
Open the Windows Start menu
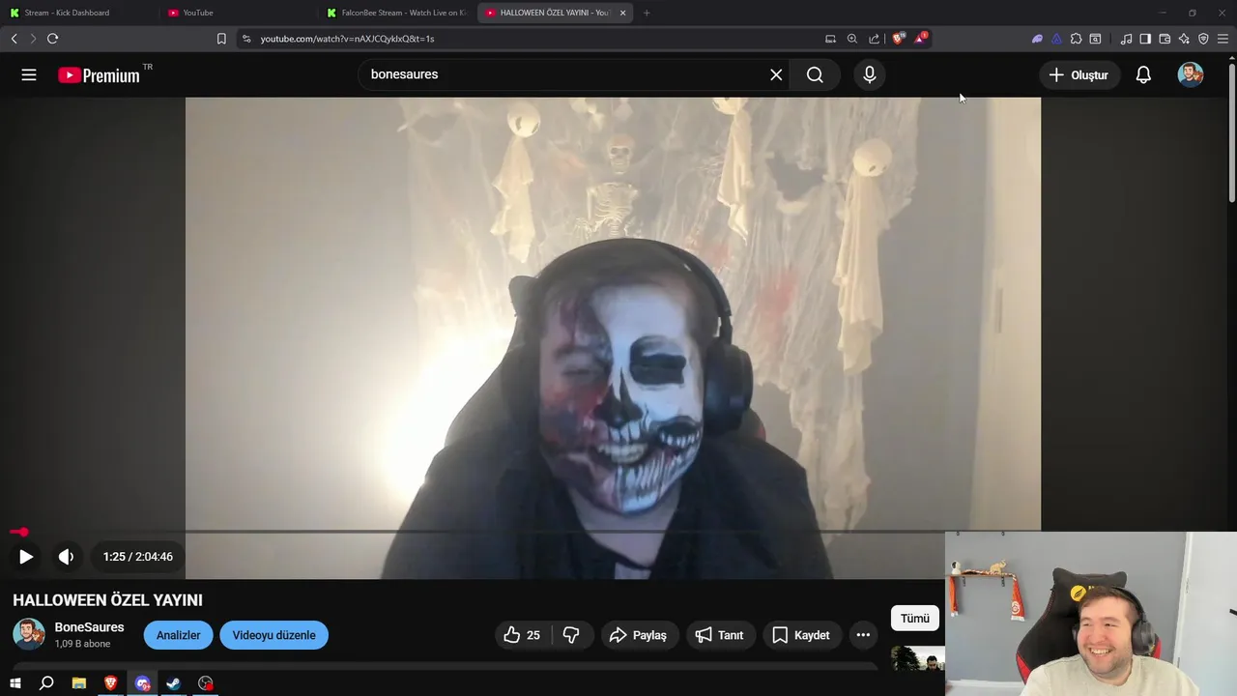coord(15,683)
